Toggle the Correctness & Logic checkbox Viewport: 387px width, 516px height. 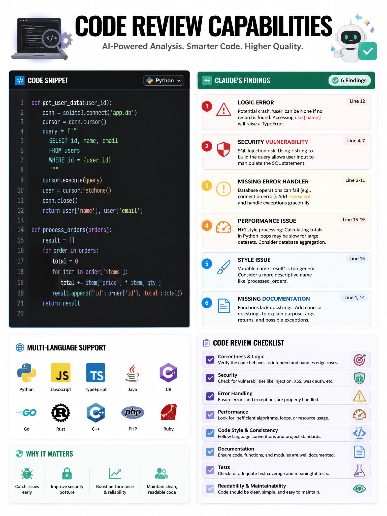210,360
